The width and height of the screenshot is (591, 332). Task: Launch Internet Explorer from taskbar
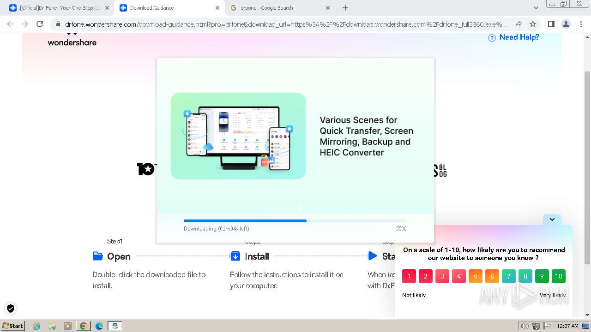[37, 326]
